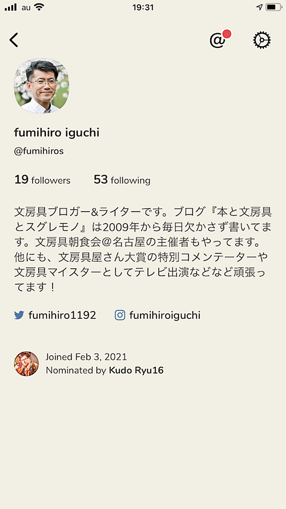Open Instagram account fumihiroiguchi

165,316
